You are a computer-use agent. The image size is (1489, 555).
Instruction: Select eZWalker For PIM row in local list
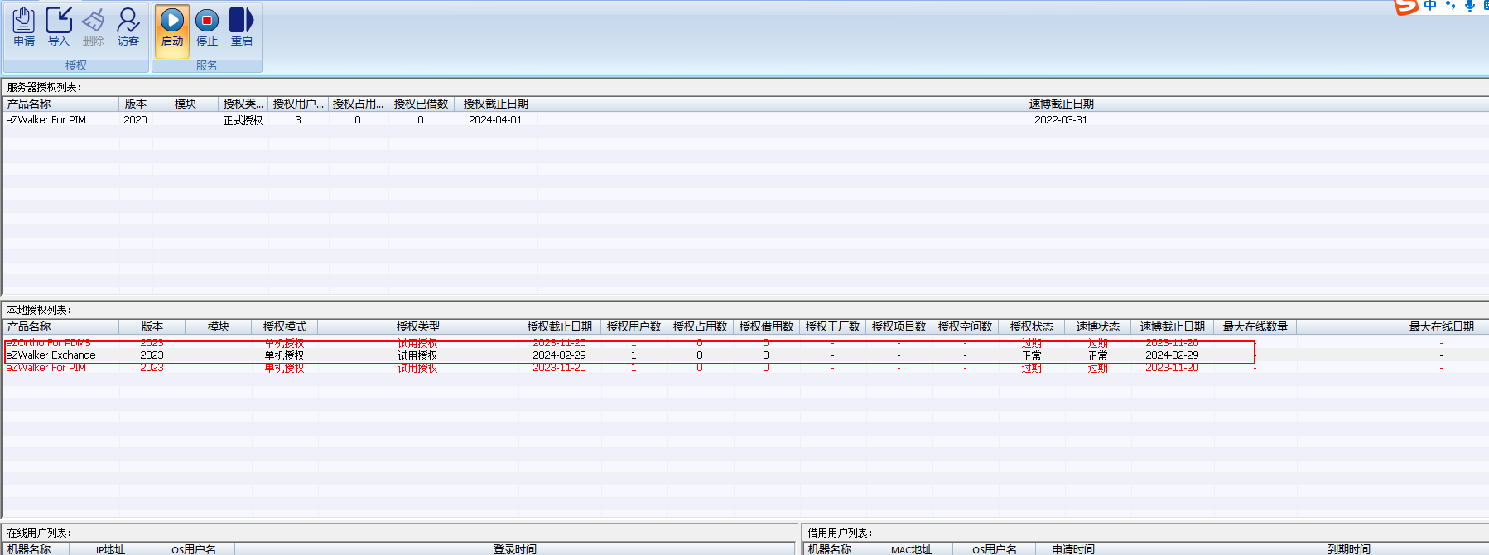coord(745,368)
